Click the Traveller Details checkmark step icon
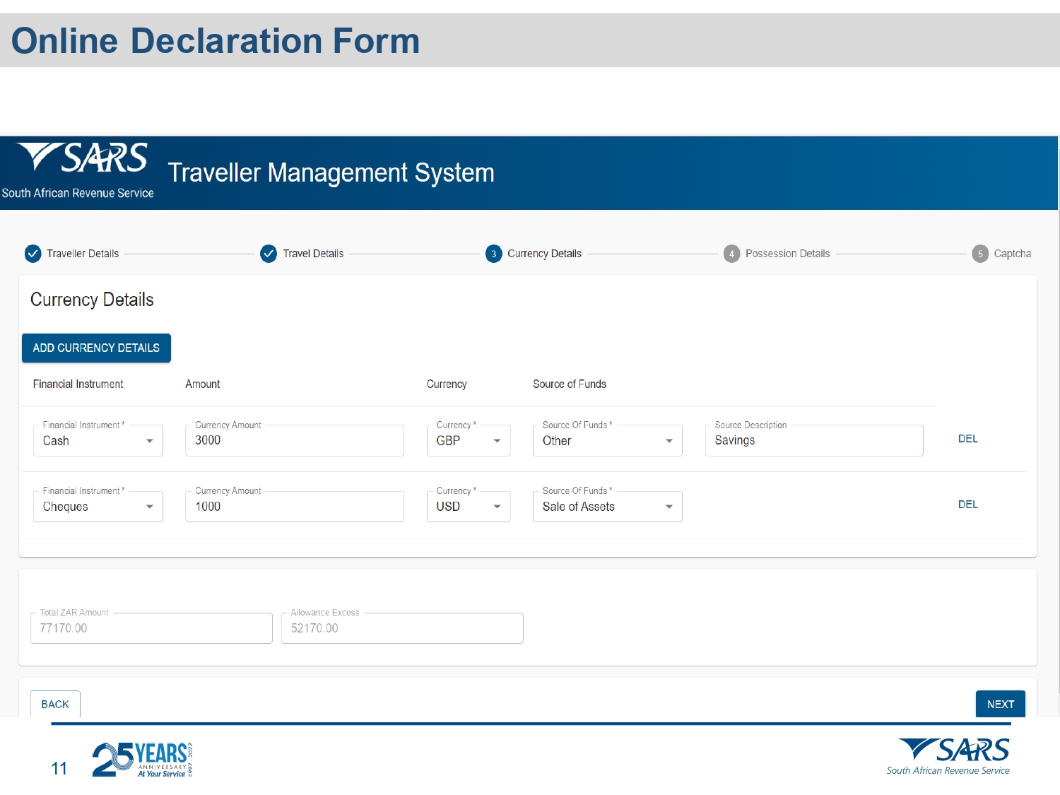This screenshot has width=1060, height=795. tap(33, 254)
